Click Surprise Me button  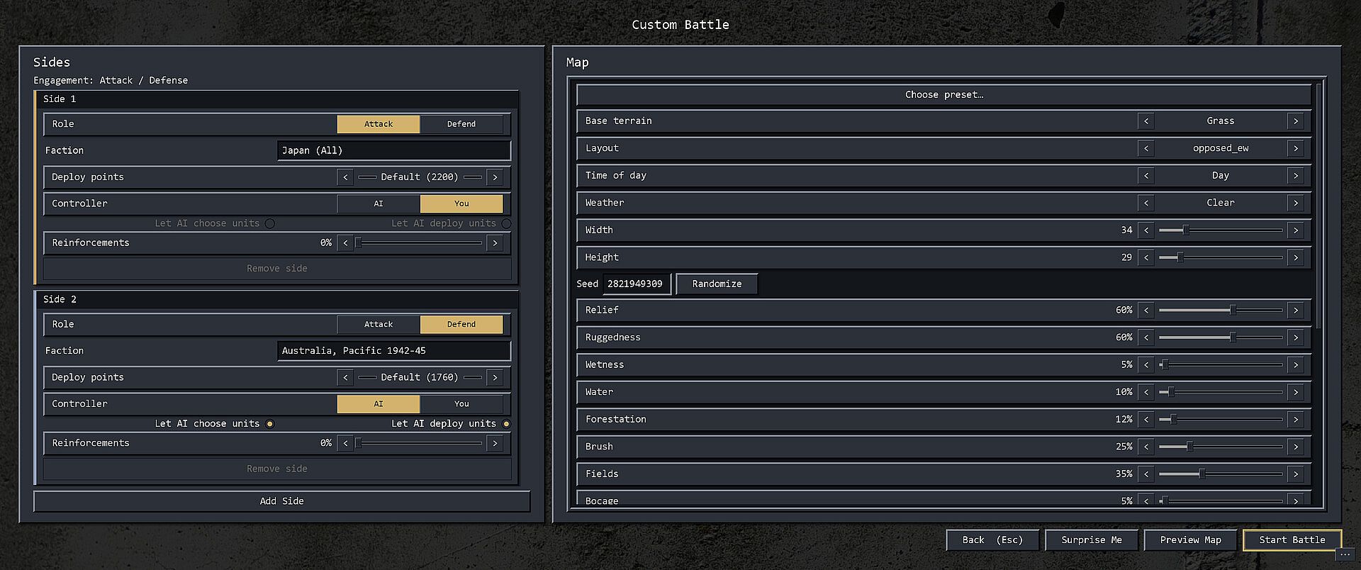point(1091,540)
